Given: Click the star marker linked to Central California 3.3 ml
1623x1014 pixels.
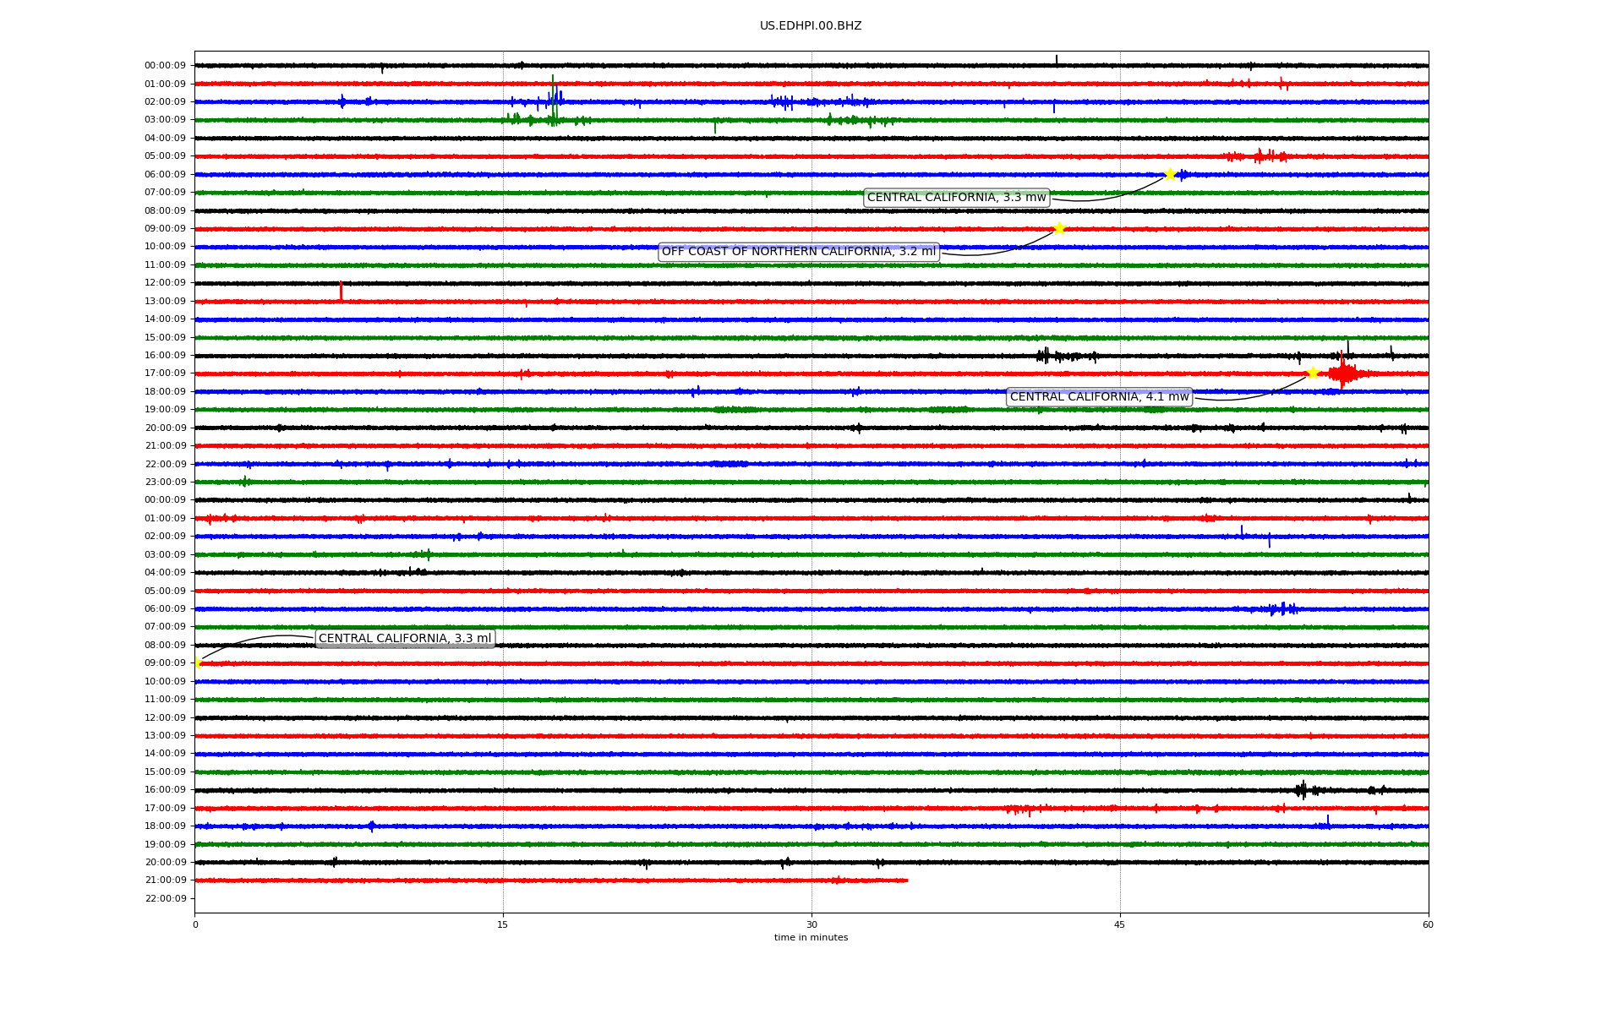Looking at the screenshot, I should [x=197, y=662].
